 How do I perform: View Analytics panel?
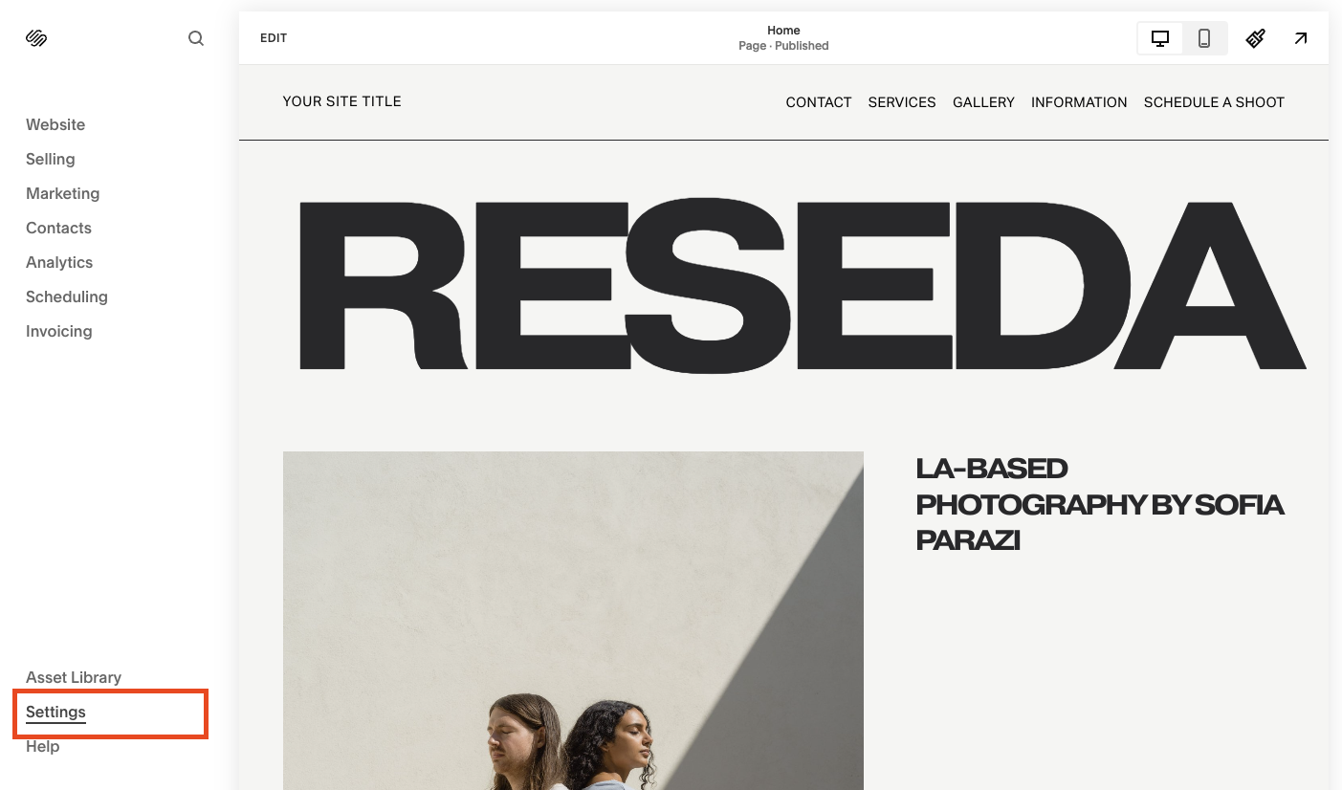[x=59, y=262]
